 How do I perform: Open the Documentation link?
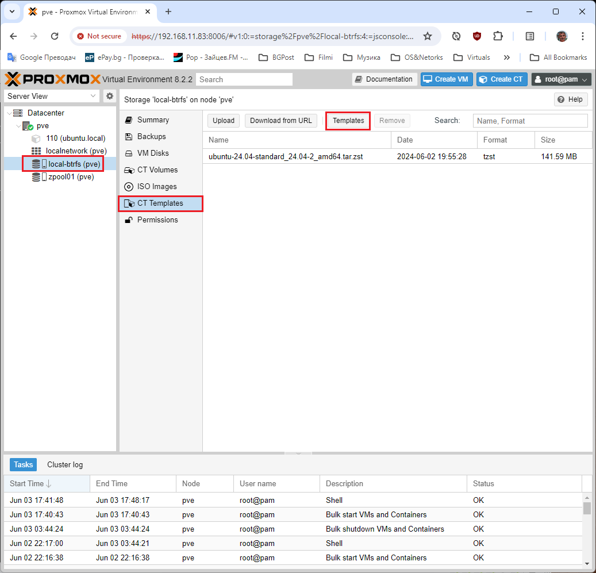384,79
